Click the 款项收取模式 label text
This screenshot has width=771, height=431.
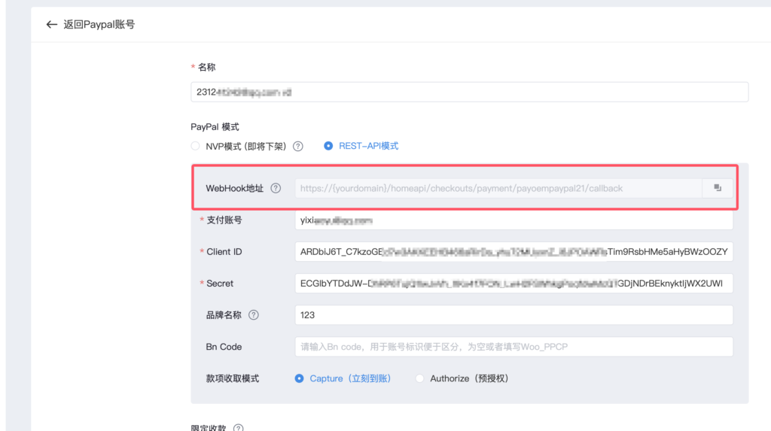[x=232, y=378]
